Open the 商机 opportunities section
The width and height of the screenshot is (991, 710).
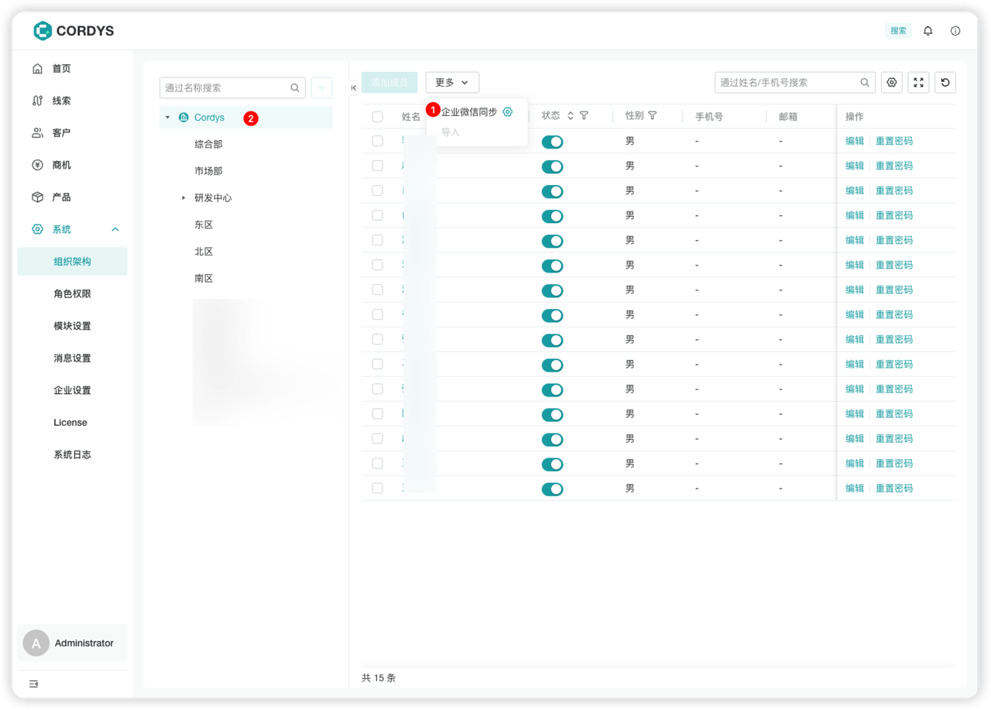(61, 165)
